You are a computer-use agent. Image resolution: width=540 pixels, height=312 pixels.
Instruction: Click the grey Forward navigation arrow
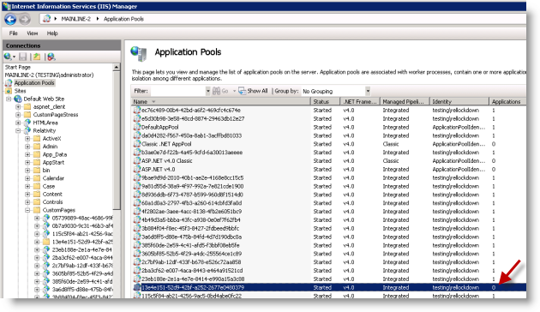[25, 19]
